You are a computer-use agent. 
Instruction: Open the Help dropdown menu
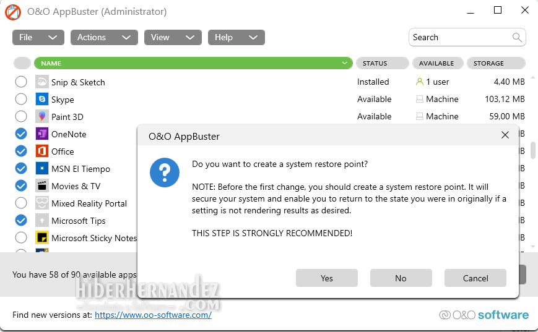click(236, 37)
